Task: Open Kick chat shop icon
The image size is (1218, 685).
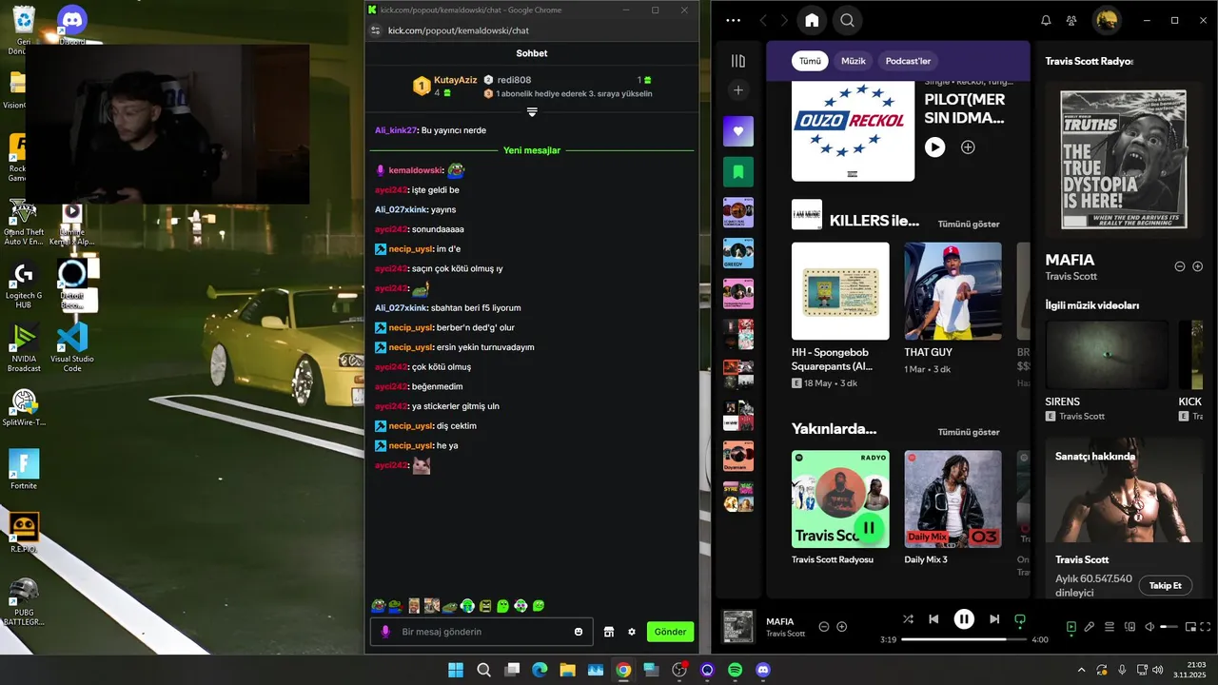Action: coord(609,632)
